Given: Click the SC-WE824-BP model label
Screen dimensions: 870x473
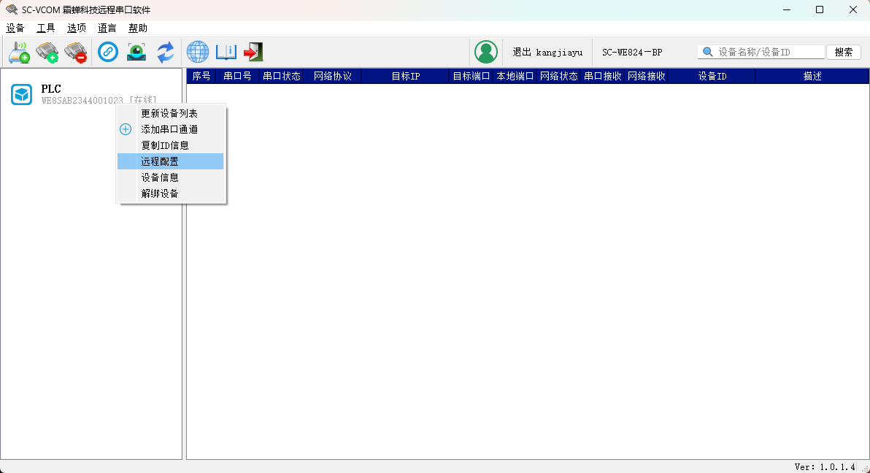Looking at the screenshot, I should [632, 52].
